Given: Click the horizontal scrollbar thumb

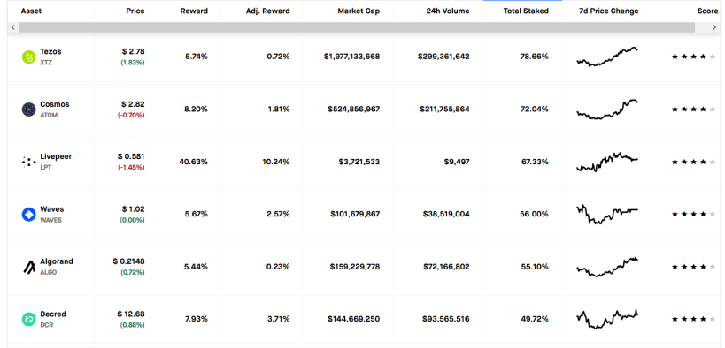Looking at the screenshot, I should click(x=357, y=27).
